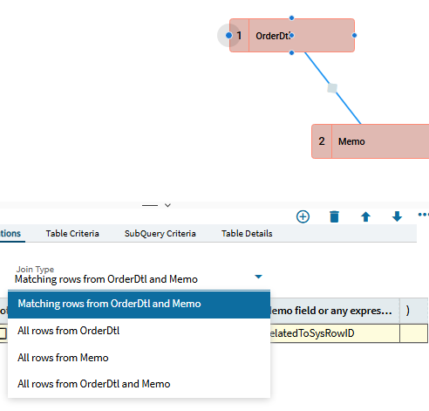Move the row up with the up arrow
429x411 pixels.
tap(365, 216)
